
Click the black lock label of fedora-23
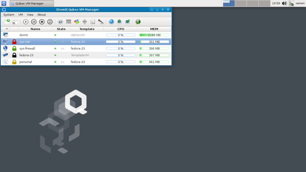[x=14, y=55]
